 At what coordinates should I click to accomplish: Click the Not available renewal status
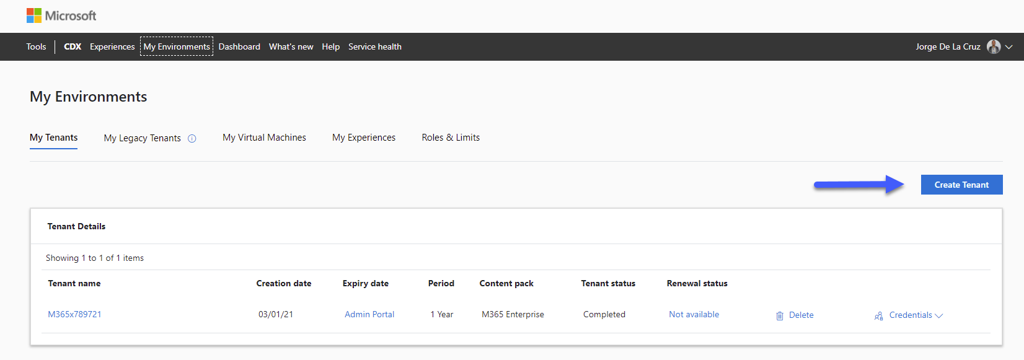(694, 314)
